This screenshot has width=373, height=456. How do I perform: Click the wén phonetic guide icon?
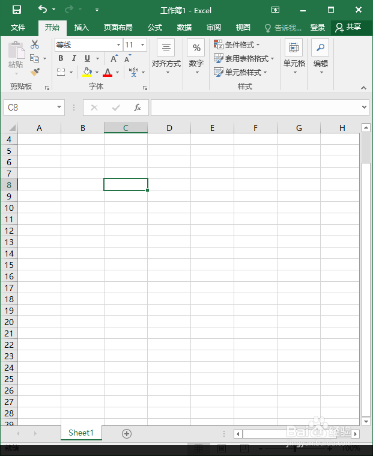pyautogui.click(x=134, y=72)
